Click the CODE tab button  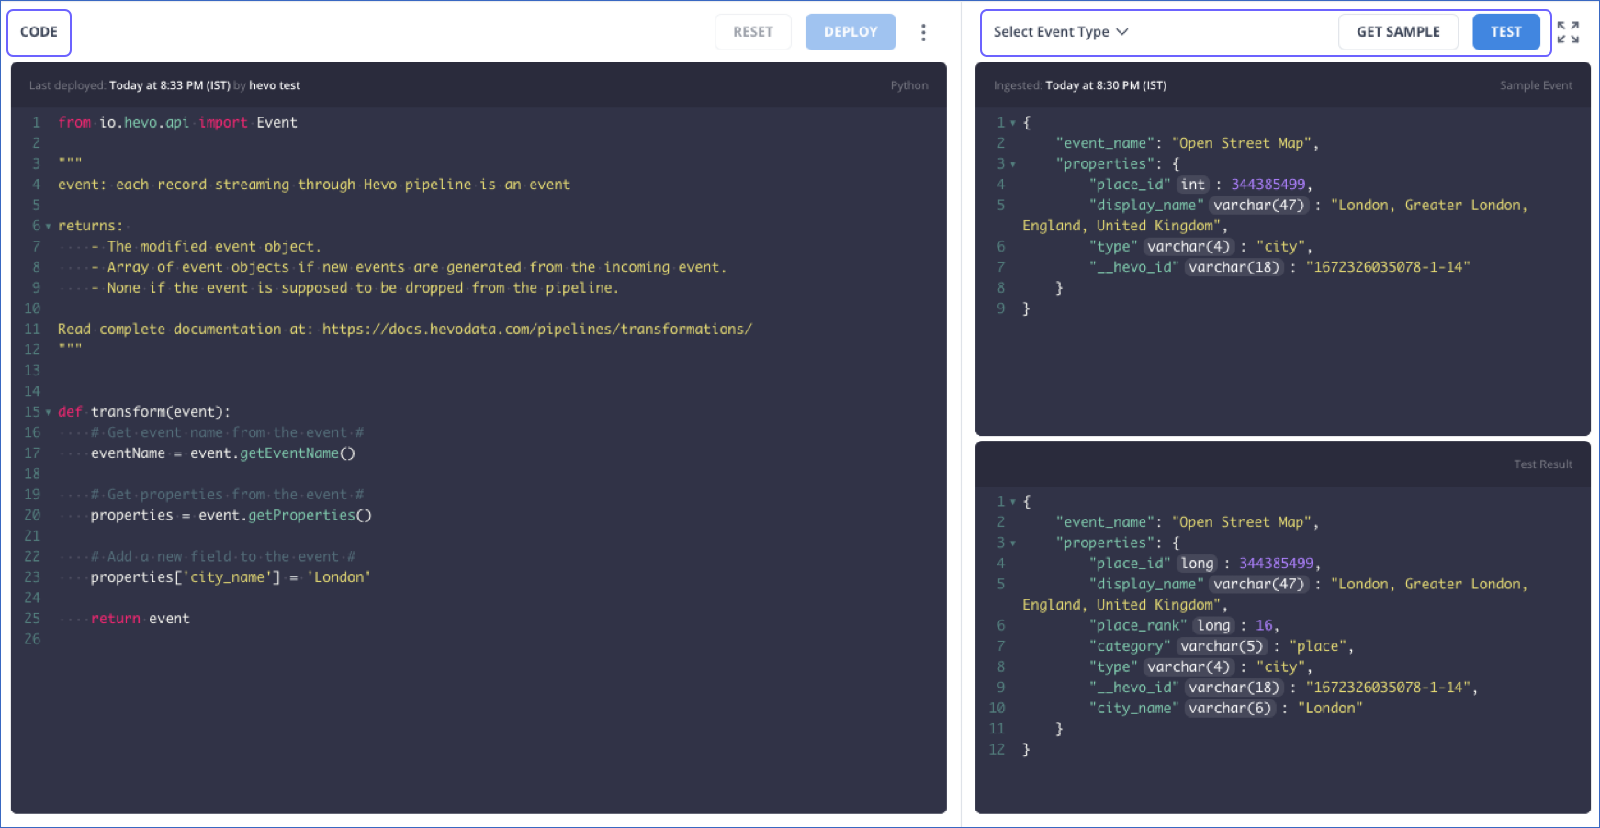click(39, 32)
